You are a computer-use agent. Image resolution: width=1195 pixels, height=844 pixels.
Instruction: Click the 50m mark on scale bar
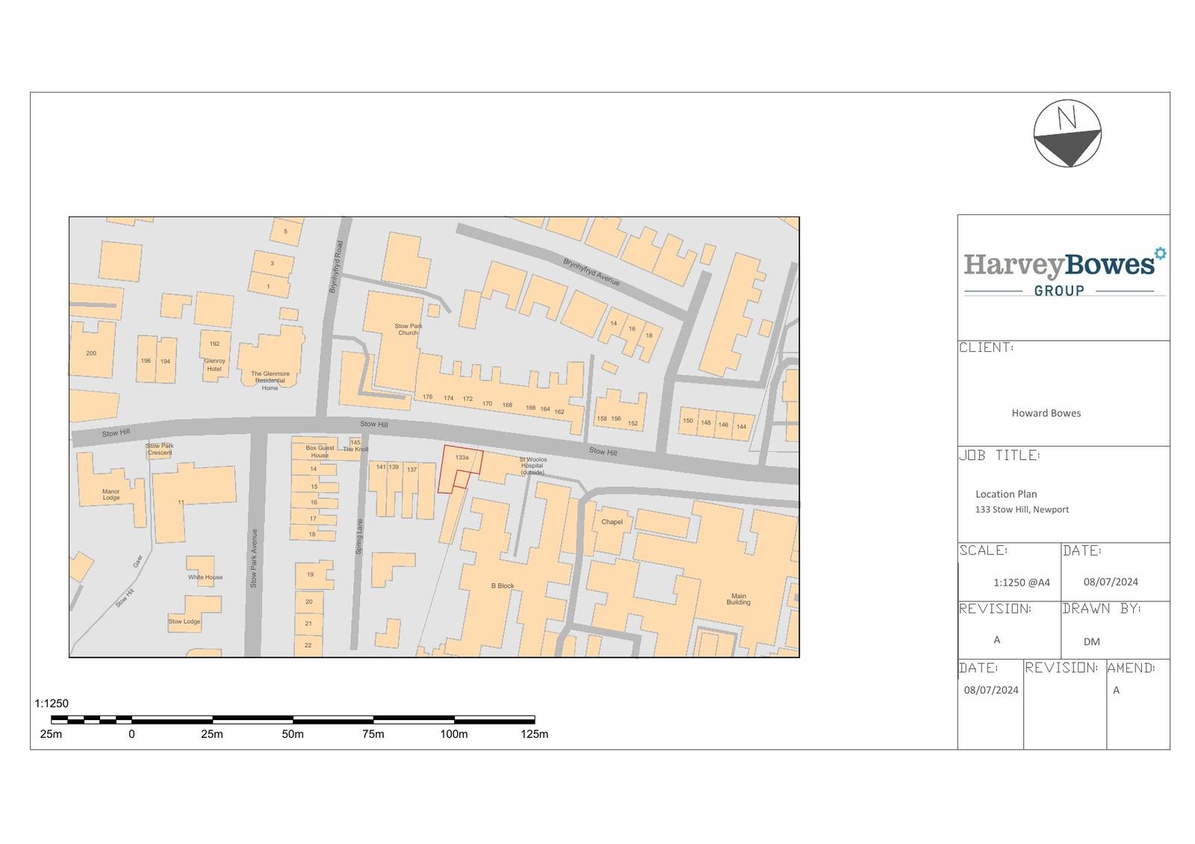pos(293,734)
